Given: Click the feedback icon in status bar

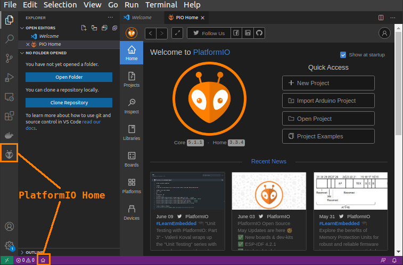Looking at the screenshot, I should [x=383, y=260].
